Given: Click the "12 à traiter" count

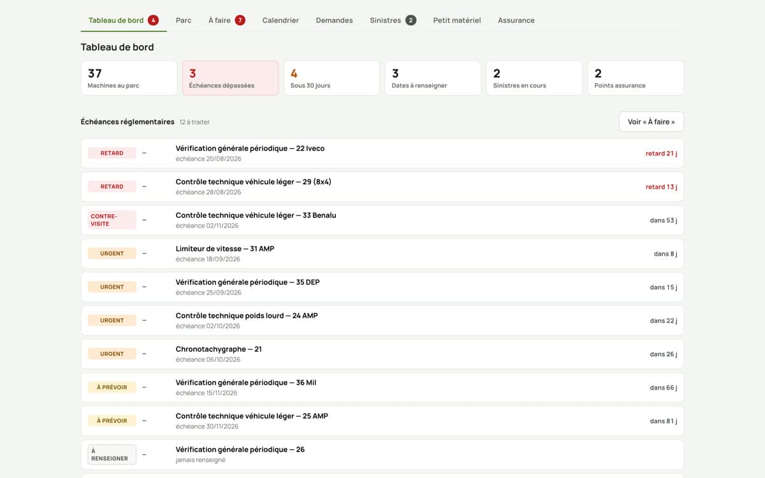Looking at the screenshot, I should pyautogui.click(x=194, y=122).
